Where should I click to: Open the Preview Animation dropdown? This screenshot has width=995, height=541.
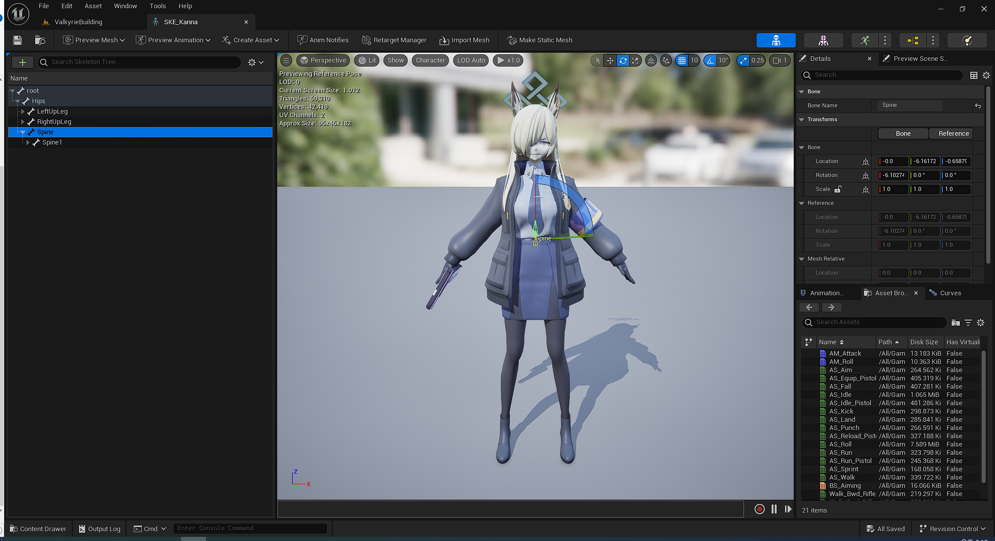click(x=173, y=40)
